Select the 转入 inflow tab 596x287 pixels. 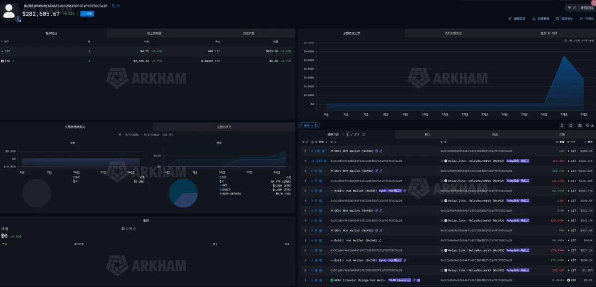428,134
